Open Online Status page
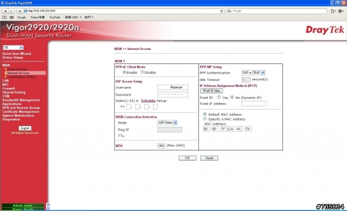Screen dimensions: 347x211 click(x=13, y=57)
